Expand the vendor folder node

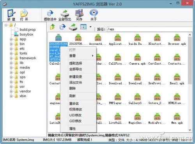(x=11, y=91)
